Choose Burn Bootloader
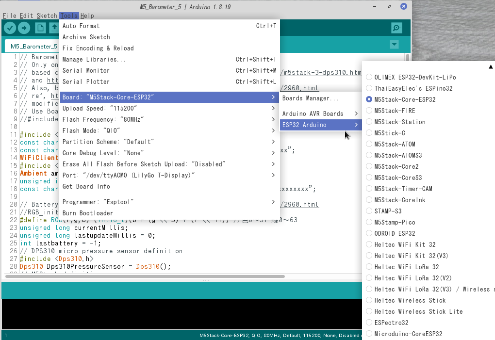The height and width of the screenshot is (340, 495). [169, 213]
